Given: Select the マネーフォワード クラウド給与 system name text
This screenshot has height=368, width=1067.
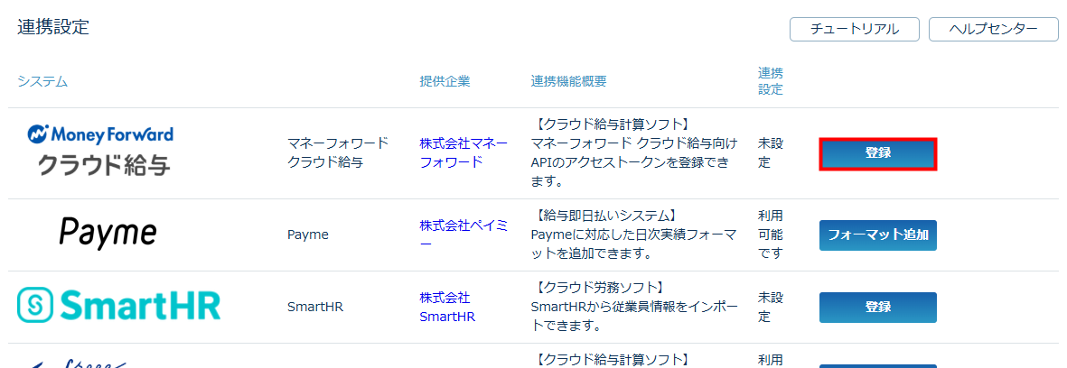Looking at the screenshot, I should [x=337, y=152].
